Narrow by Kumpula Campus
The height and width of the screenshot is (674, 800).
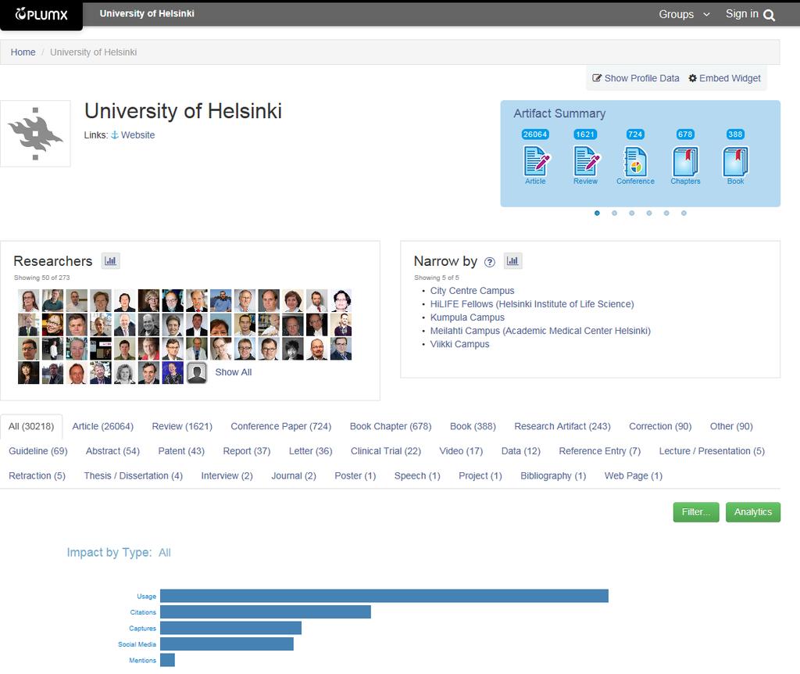(467, 317)
